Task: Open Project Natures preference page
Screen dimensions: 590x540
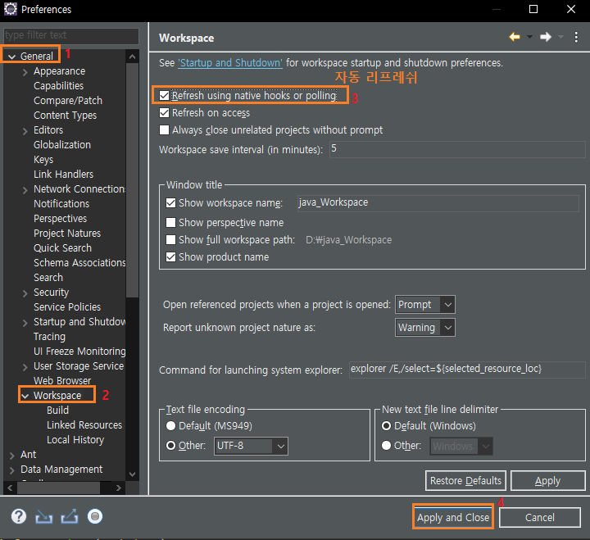Action: pos(67,234)
